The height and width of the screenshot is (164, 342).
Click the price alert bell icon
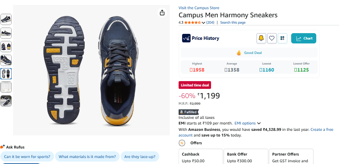coord(261,38)
